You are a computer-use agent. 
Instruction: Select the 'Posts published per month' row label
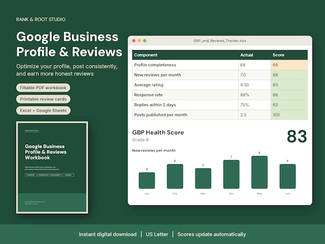161,115
